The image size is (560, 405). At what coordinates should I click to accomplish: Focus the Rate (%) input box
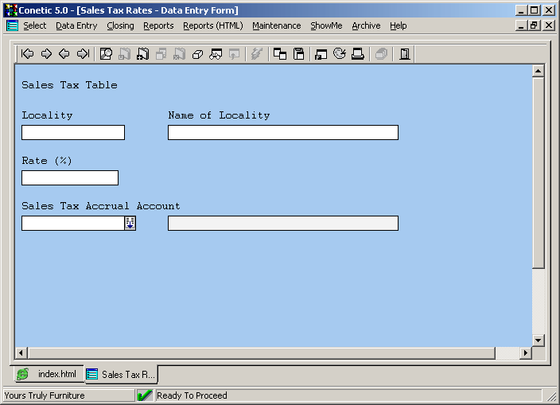coord(70,178)
